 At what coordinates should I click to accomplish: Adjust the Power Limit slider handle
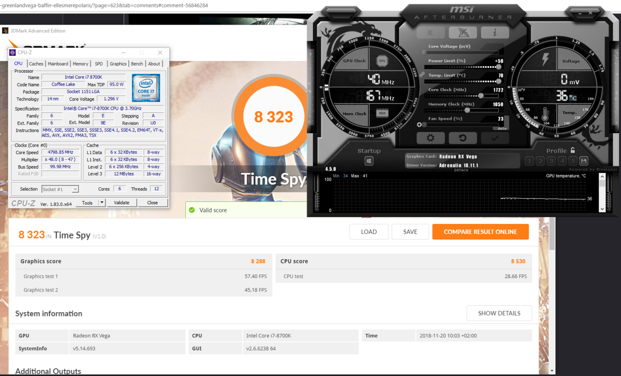[x=499, y=67]
